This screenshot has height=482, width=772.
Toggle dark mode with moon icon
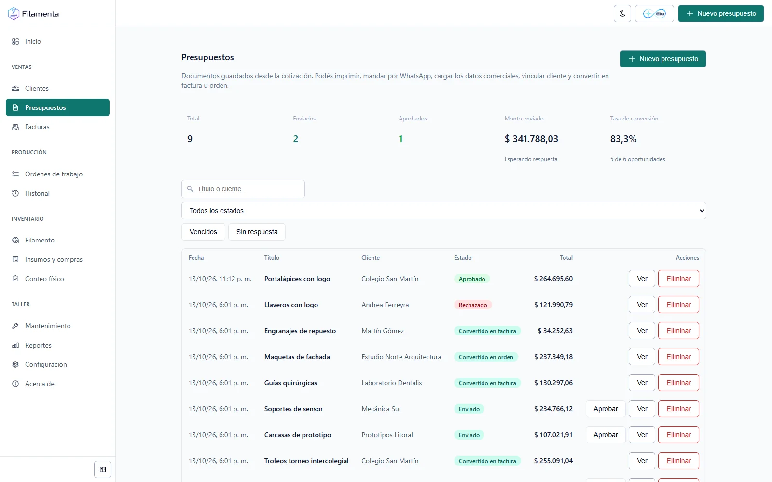click(x=622, y=13)
